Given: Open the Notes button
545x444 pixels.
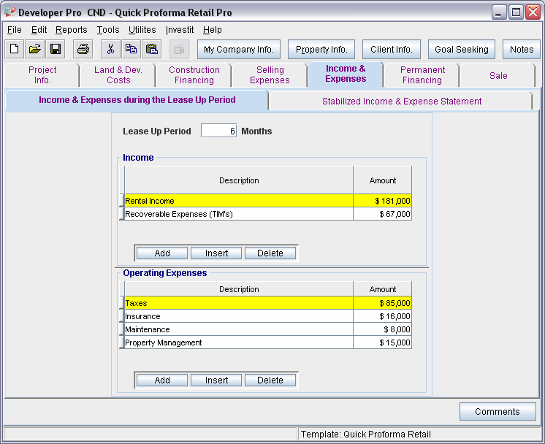Looking at the screenshot, I should [522, 50].
